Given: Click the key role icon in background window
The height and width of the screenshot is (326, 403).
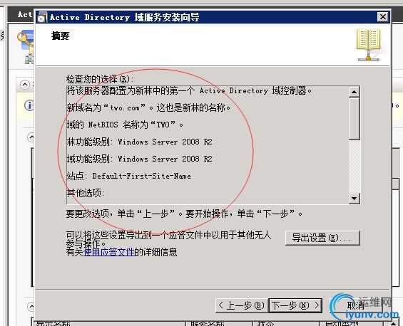Looking at the screenshot, I should [26, 41].
